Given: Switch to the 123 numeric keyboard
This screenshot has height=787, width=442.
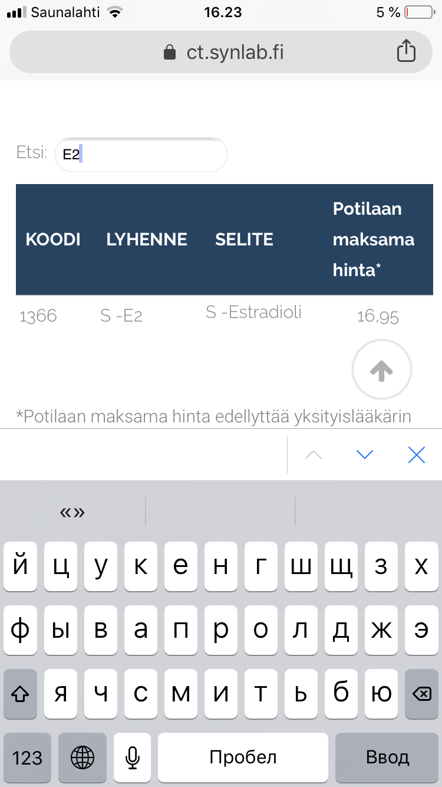Looking at the screenshot, I should [27, 757].
